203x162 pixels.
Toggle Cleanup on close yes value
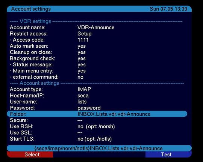pos(82,52)
